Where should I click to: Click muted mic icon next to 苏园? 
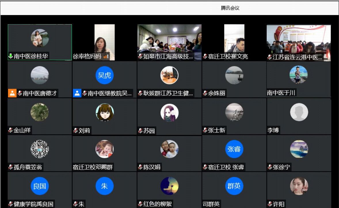[x=140, y=131]
